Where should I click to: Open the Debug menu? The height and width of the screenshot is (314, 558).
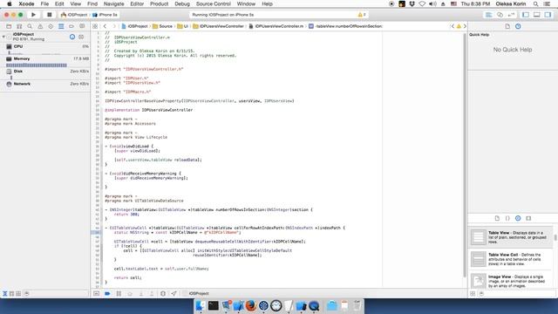tap(182, 3)
